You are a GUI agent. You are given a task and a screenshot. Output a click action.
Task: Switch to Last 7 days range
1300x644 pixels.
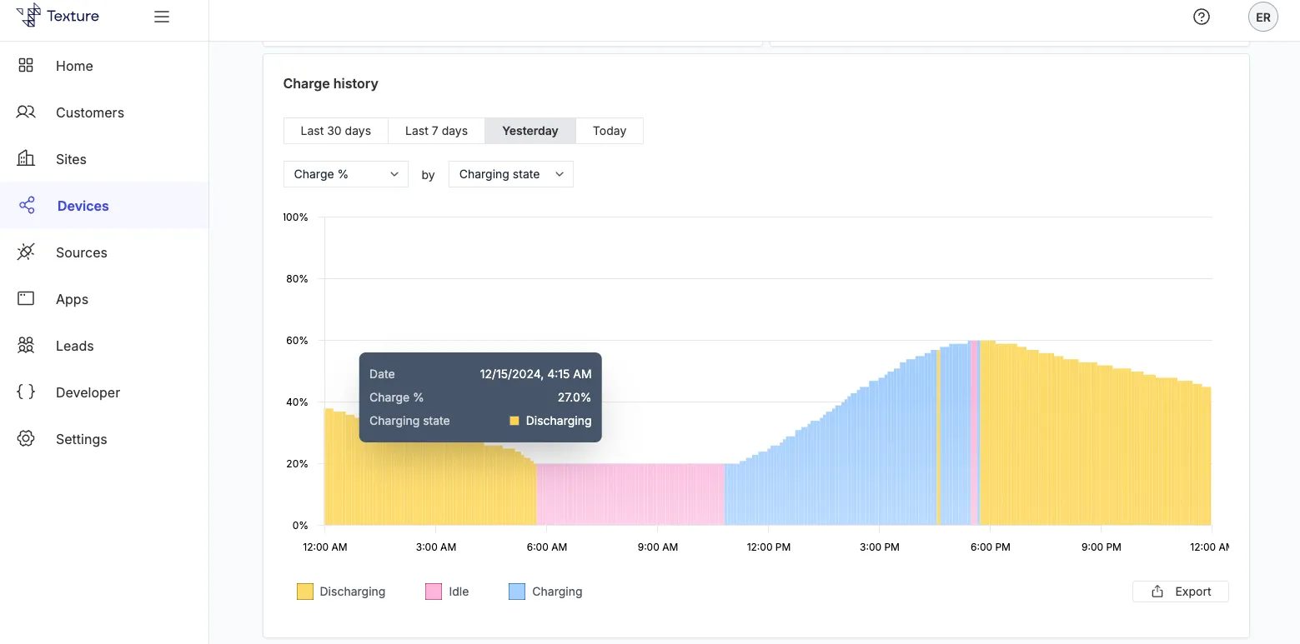(x=436, y=131)
